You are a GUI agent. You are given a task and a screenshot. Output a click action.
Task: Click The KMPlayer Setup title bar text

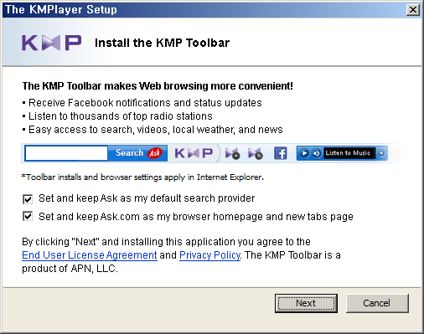pyautogui.click(x=61, y=9)
